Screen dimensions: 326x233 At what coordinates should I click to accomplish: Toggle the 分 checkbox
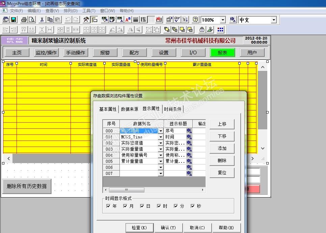tap(176, 206)
